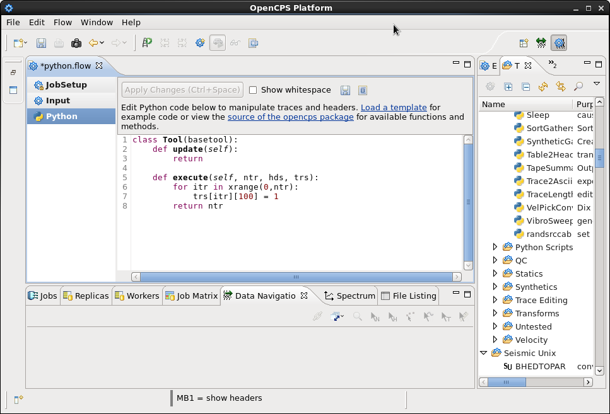Click the code editor horizontal scrollbar

coord(296,277)
